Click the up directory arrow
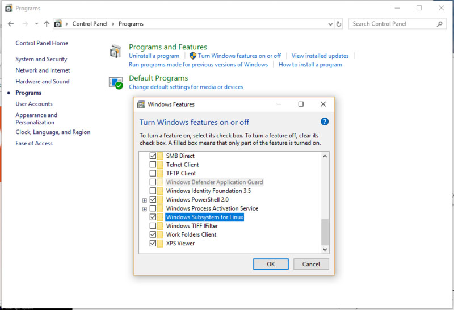The height and width of the screenshot is (310, 454). [47, 24]
